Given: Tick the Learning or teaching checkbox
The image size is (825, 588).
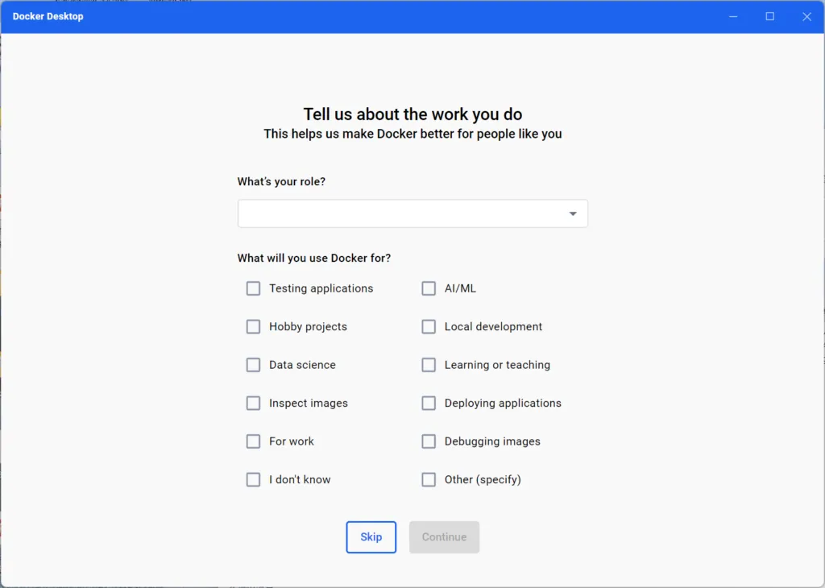Looking at the screenshot, I should pyautogui.click(x=429, y=365).
